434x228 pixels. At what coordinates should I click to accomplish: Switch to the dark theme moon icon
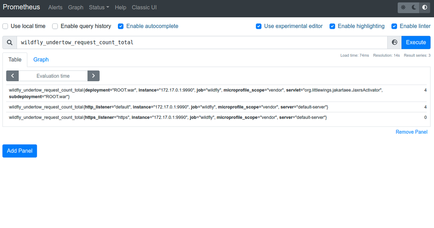414,8
